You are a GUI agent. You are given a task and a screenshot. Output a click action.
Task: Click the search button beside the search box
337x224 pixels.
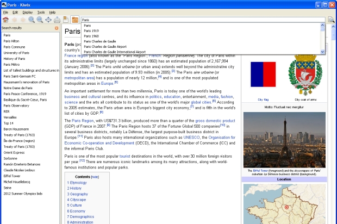tap(331, 20)
